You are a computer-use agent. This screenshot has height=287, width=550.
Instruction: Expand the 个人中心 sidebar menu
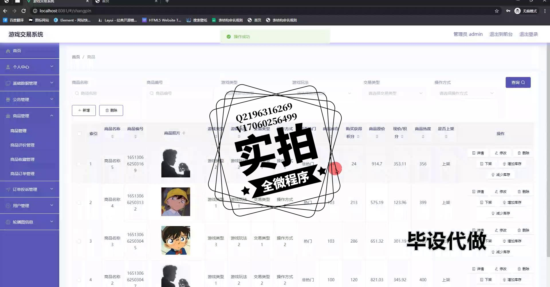[x=30, y=67]
